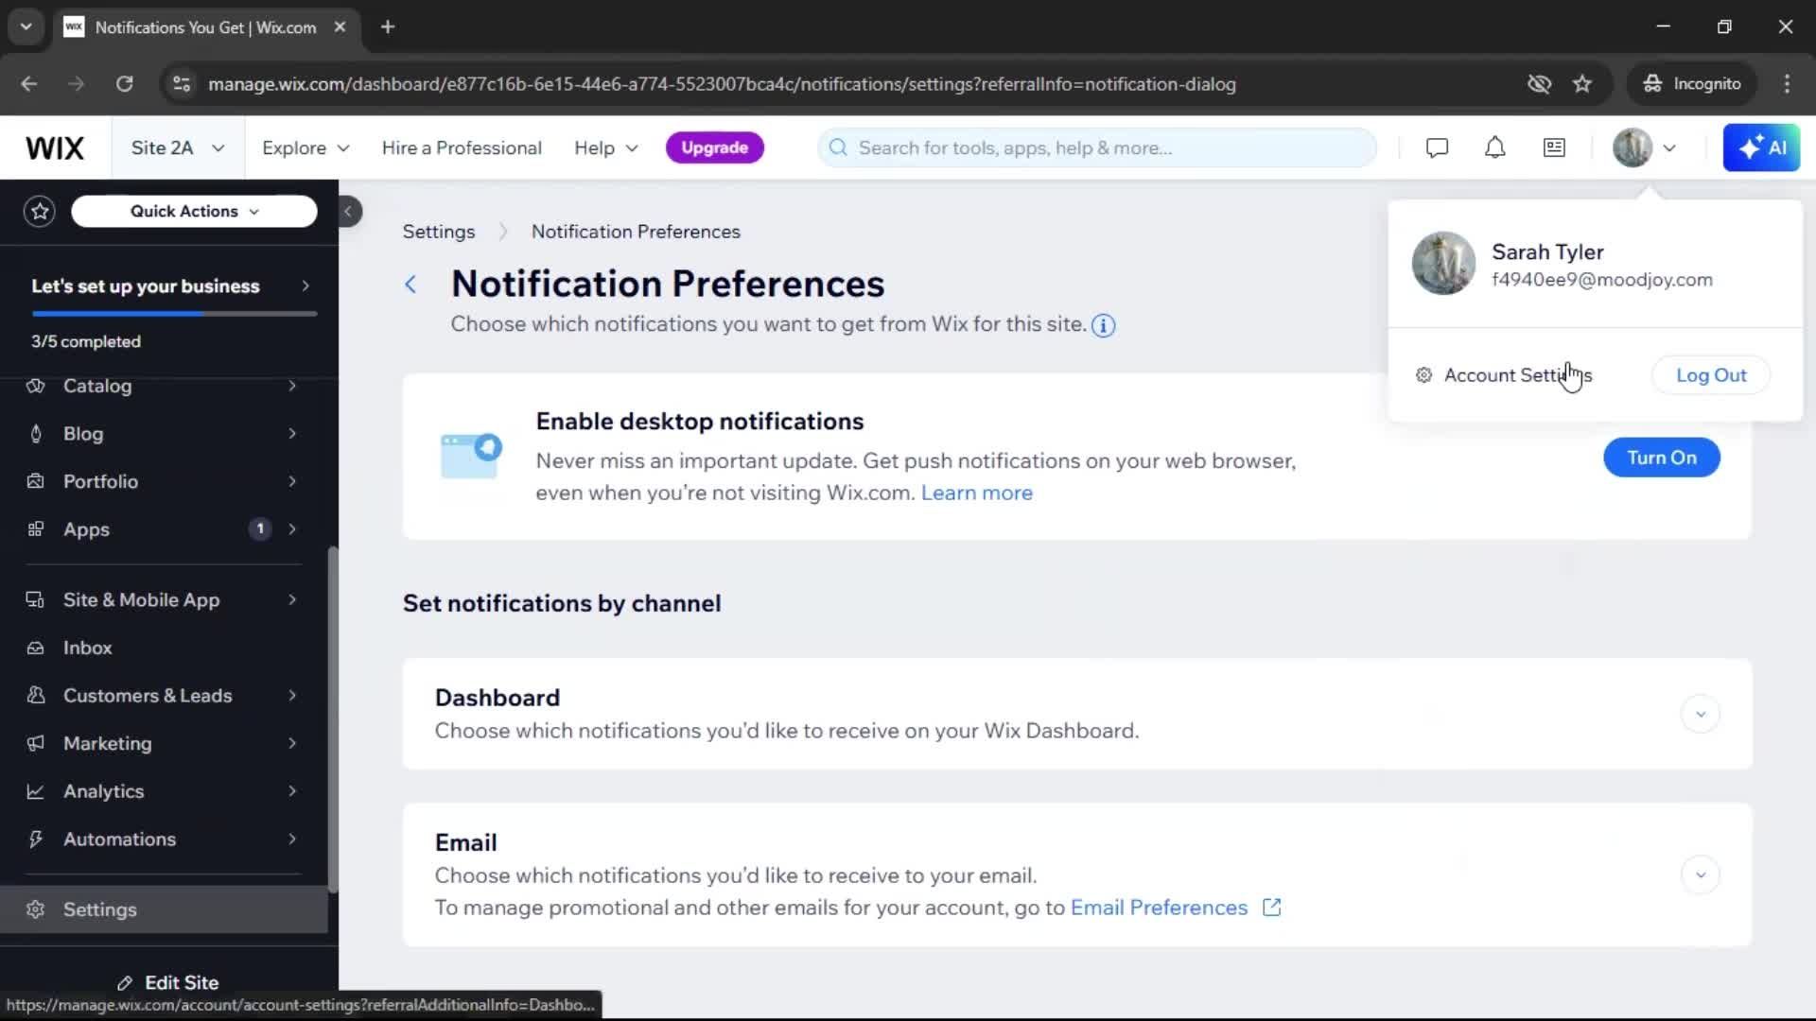Expand the Marketing menu chevron
The image size is (1816, 1021).
[x=292, y=744]
